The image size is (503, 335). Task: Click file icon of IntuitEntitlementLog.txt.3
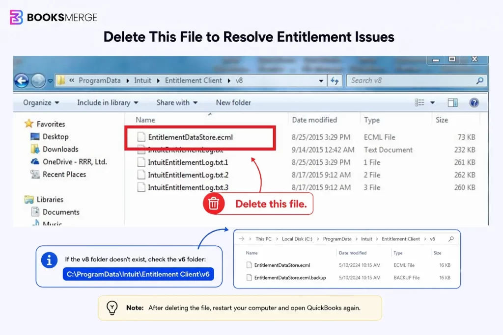[x=141, y=187]
